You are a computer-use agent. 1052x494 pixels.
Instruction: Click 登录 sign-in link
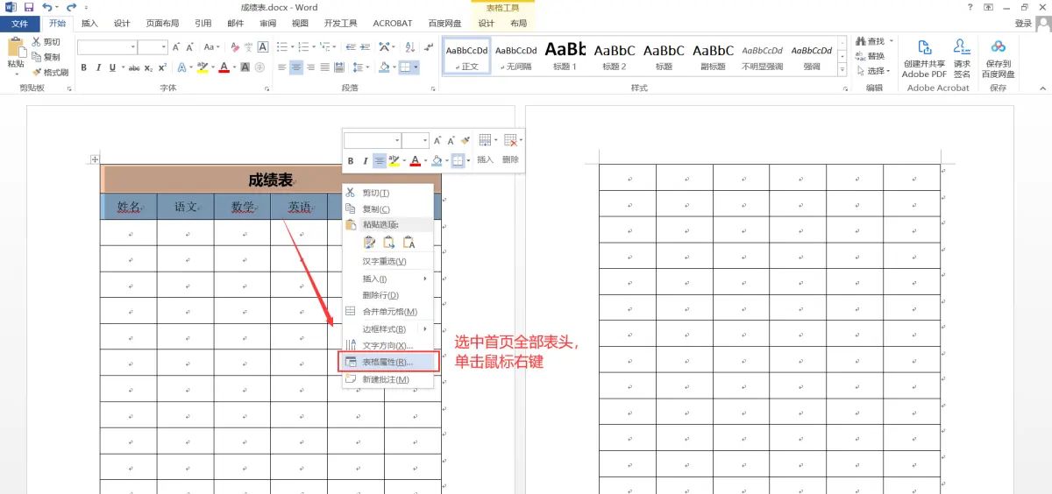pos(1024,24)
